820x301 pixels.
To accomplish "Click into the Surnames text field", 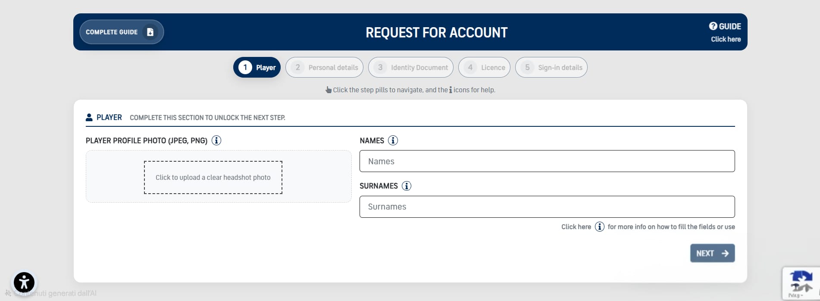I will [547, 207].
